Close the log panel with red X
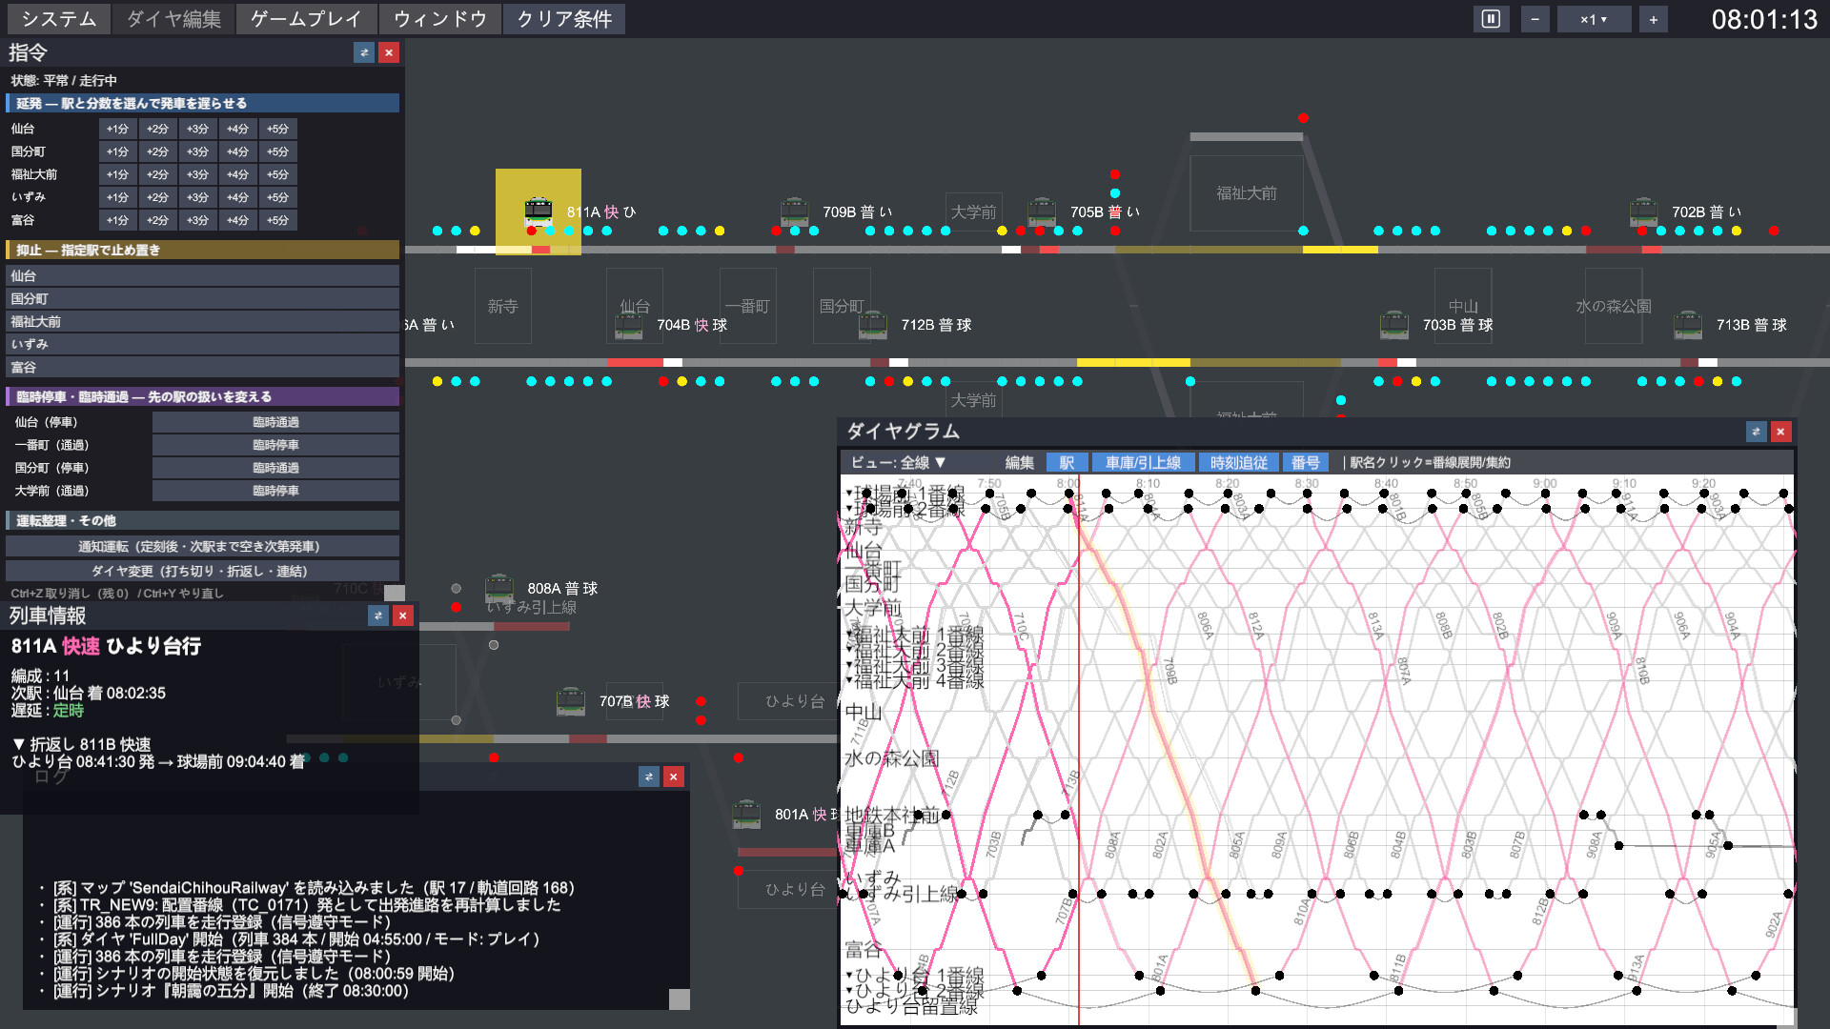Image resolution: width=1830 pixels, height=1029 pixels. (x=674, y=777)
